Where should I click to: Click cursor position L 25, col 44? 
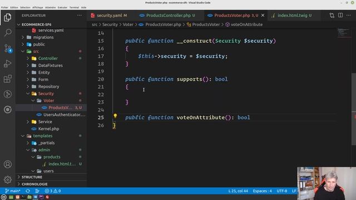click(x=238, y=191)
